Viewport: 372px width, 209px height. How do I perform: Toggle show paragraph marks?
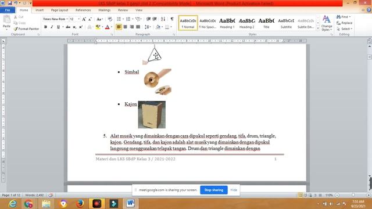pyautogui.click(x=172, y=19)
